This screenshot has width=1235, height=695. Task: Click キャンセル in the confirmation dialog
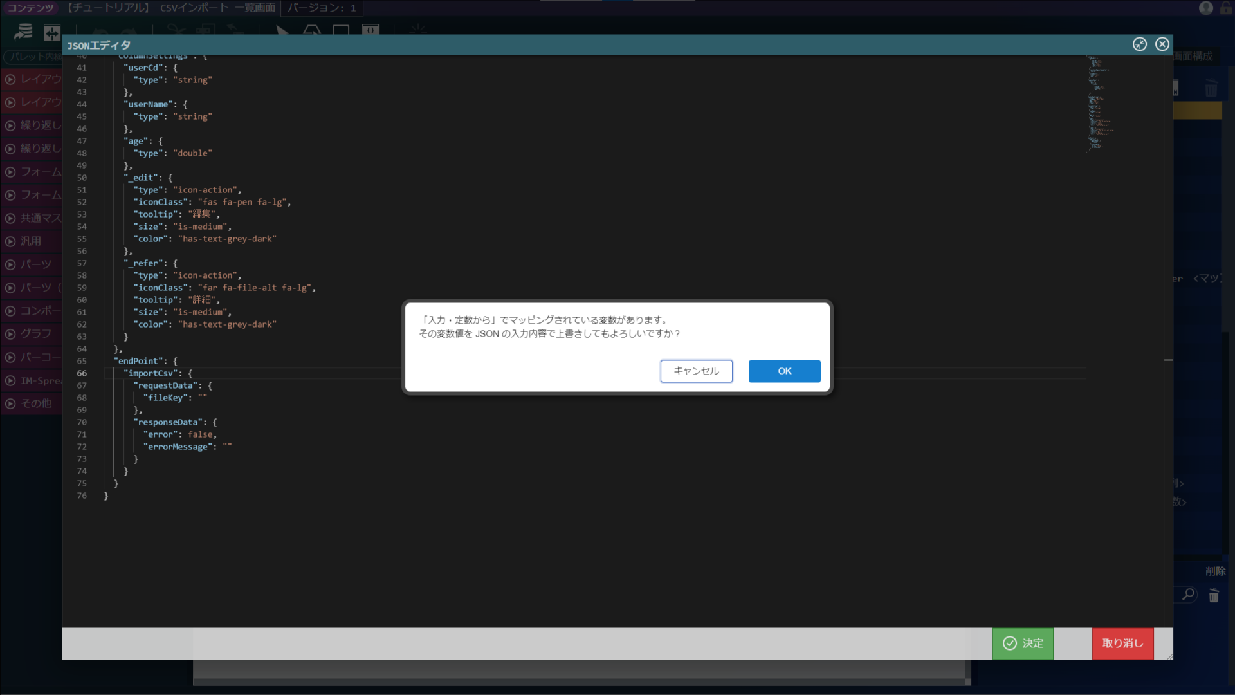696,371
